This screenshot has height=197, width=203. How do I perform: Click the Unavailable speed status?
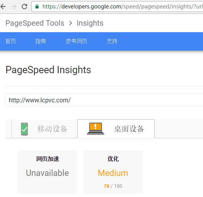click(x=47, y=173)
